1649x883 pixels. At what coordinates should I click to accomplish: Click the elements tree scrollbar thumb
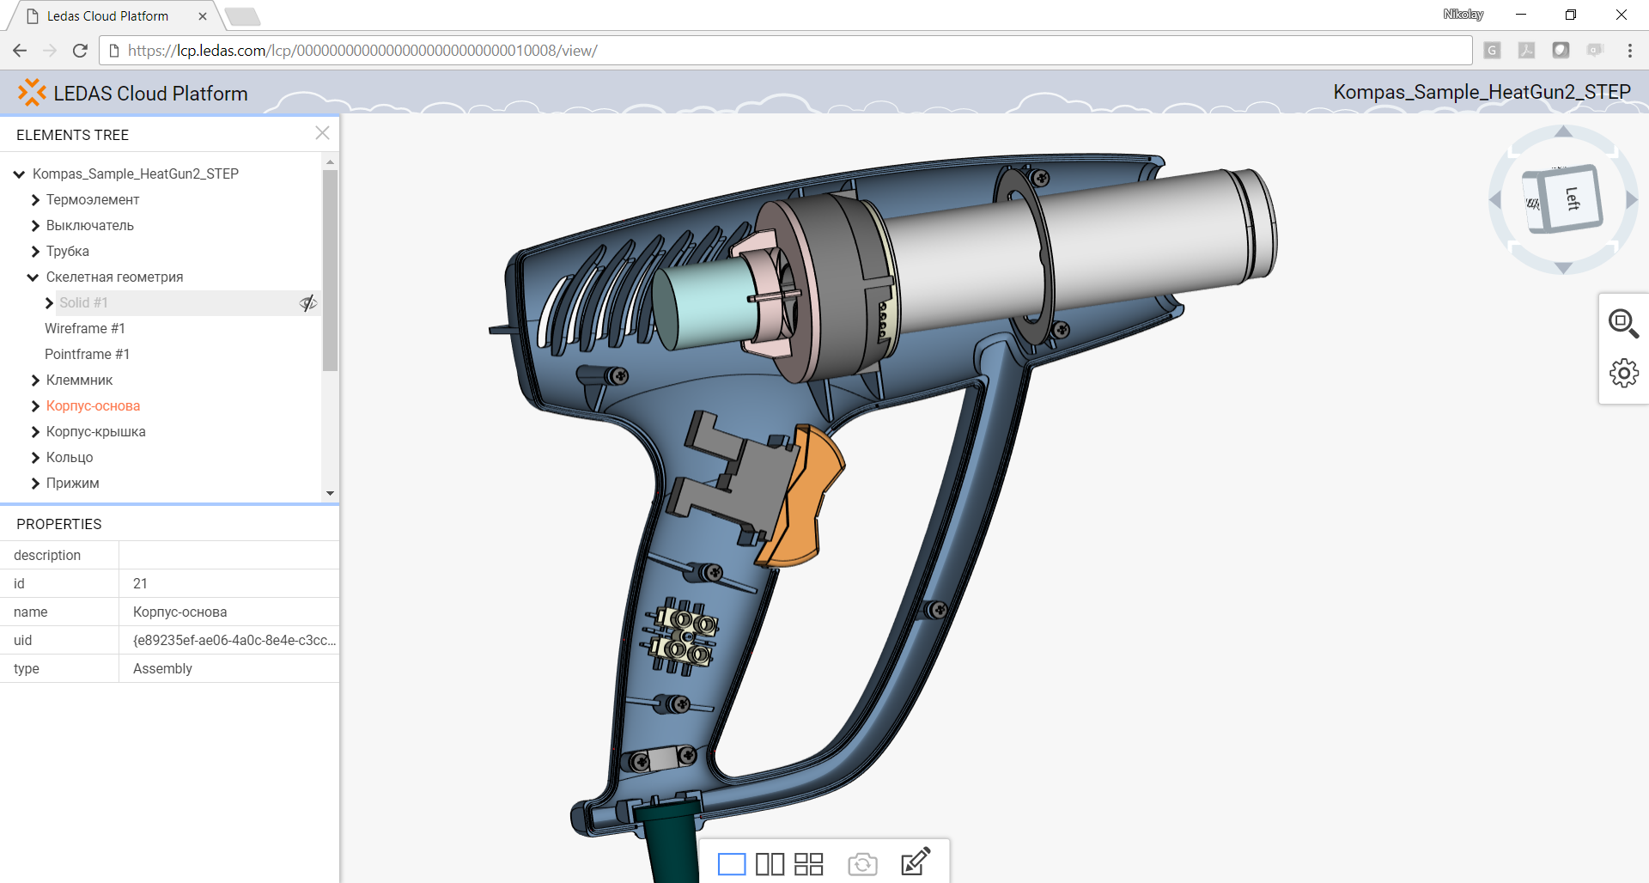pyautogui.click(x=330, y=270)
